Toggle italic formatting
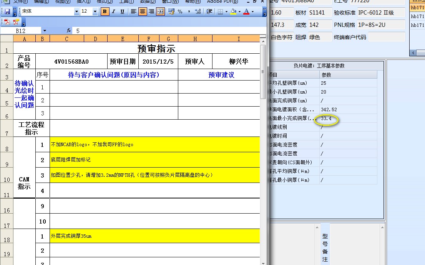This screenshot has width=425, height=265. point(114,12)
